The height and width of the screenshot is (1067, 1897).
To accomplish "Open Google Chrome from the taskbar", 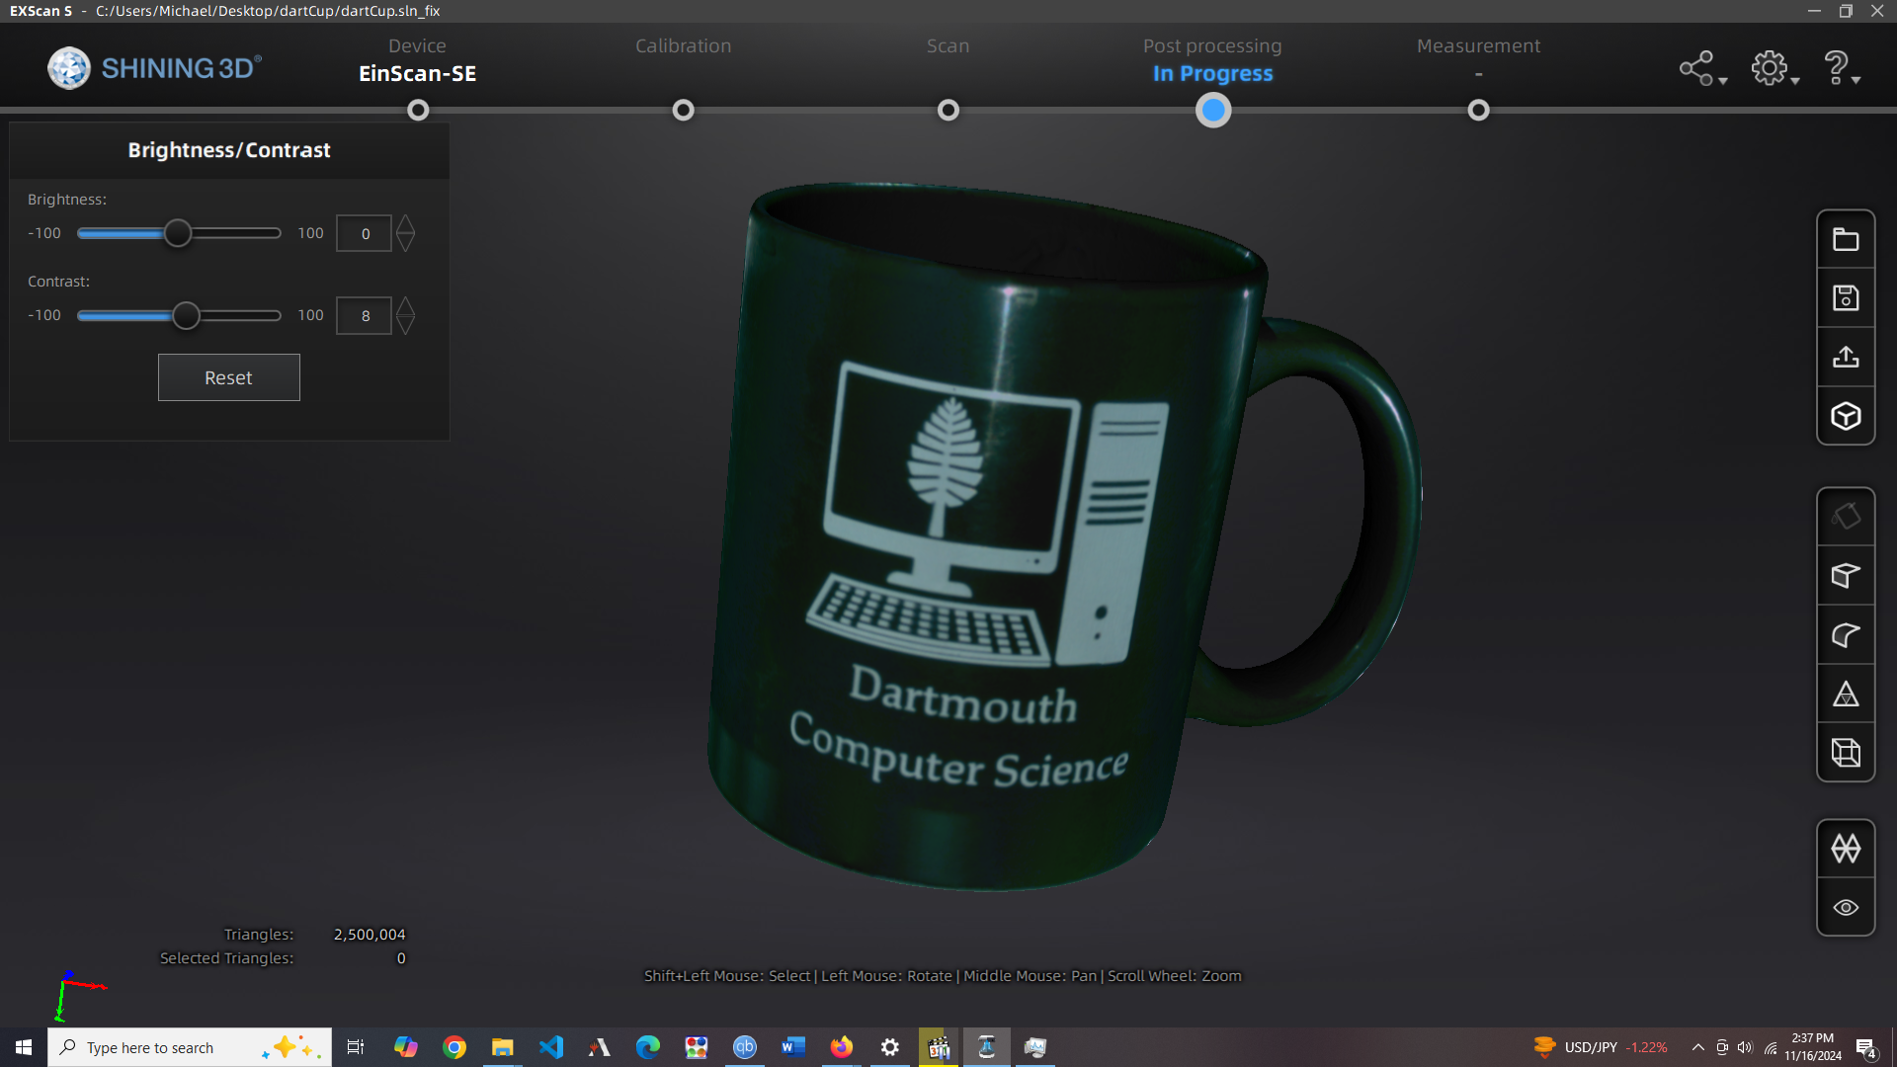I will click(454, 1047).
